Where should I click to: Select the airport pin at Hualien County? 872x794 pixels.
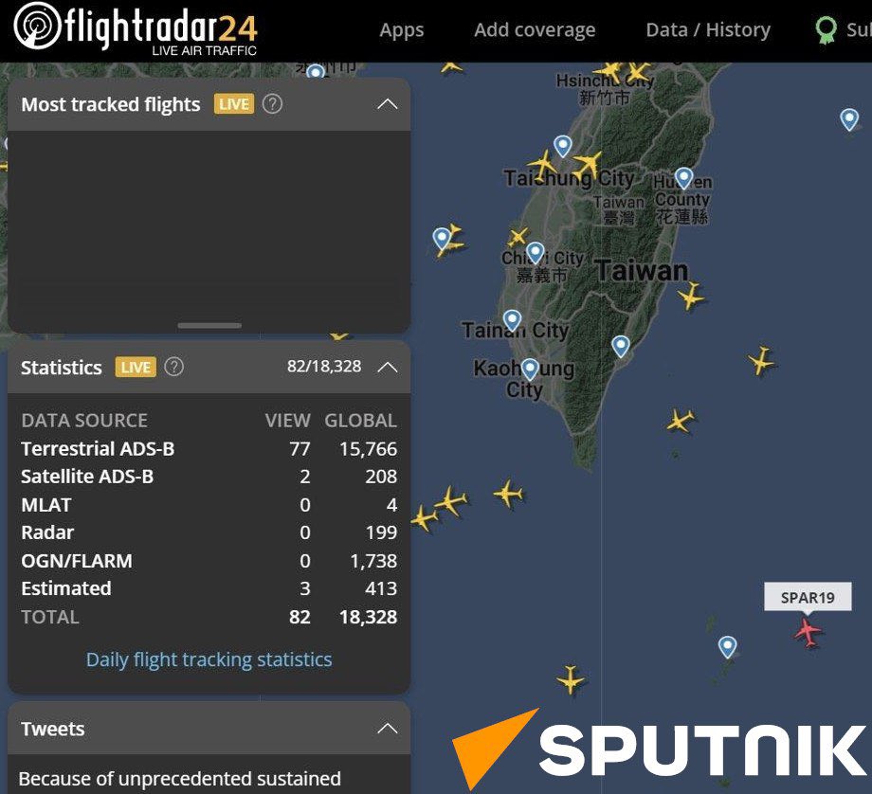[x=683, y=178]
